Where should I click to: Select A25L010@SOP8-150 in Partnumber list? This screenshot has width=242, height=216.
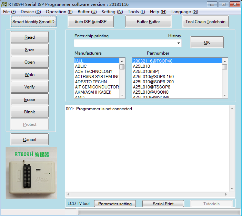[153, 77]
